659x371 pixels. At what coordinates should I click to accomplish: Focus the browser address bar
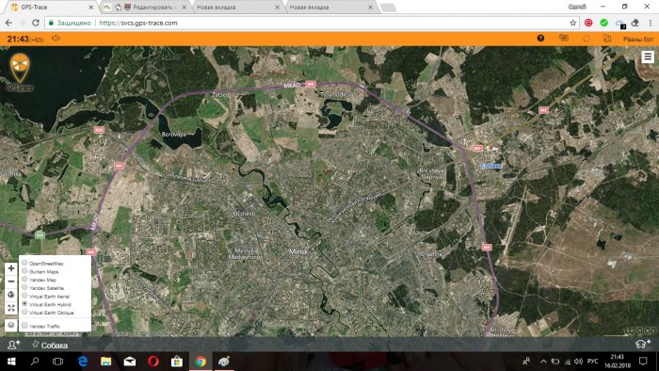(x=311, y=23)
